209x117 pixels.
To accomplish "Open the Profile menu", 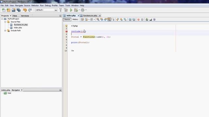I will pos(55,6).
